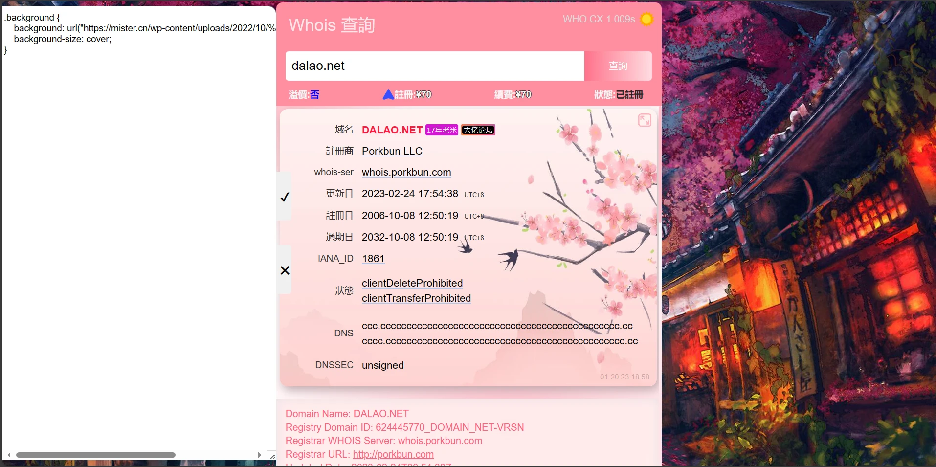This screenshot has width=936, height=467.
Task: Click the textarea resize handle
Action: [x=272, y=456]
